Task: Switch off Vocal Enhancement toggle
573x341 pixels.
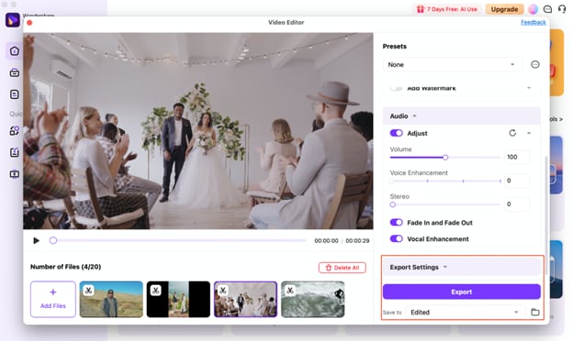Action: pos(396,239)
